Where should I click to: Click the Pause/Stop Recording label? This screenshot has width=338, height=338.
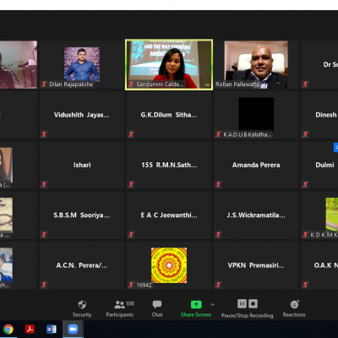pyautogui.click(x=248, y=315)
